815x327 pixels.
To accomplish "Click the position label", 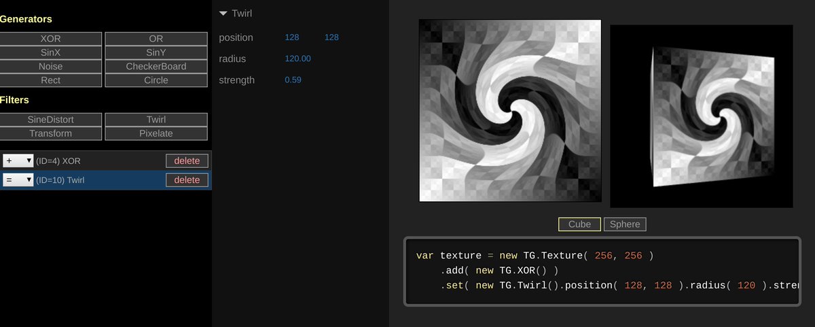I will tap(236, 37).
